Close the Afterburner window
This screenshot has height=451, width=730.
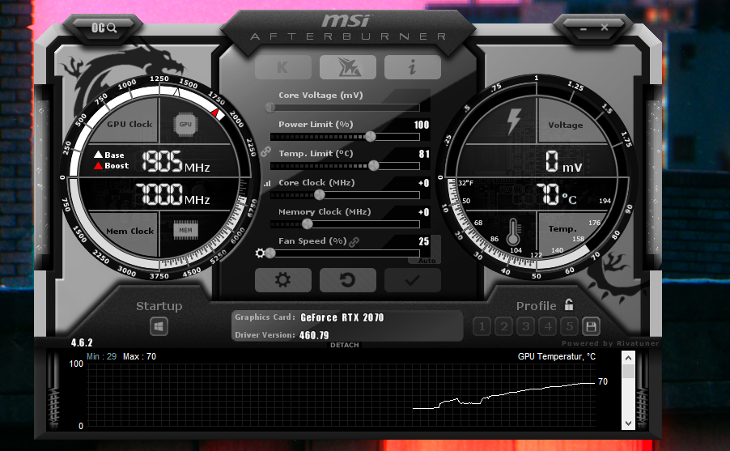pyautogui.click(x=605, y=28)
